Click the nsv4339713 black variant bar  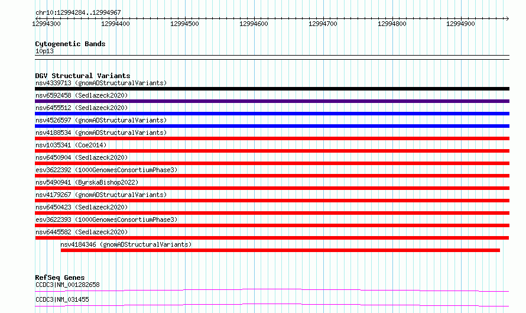coord(272,89)
